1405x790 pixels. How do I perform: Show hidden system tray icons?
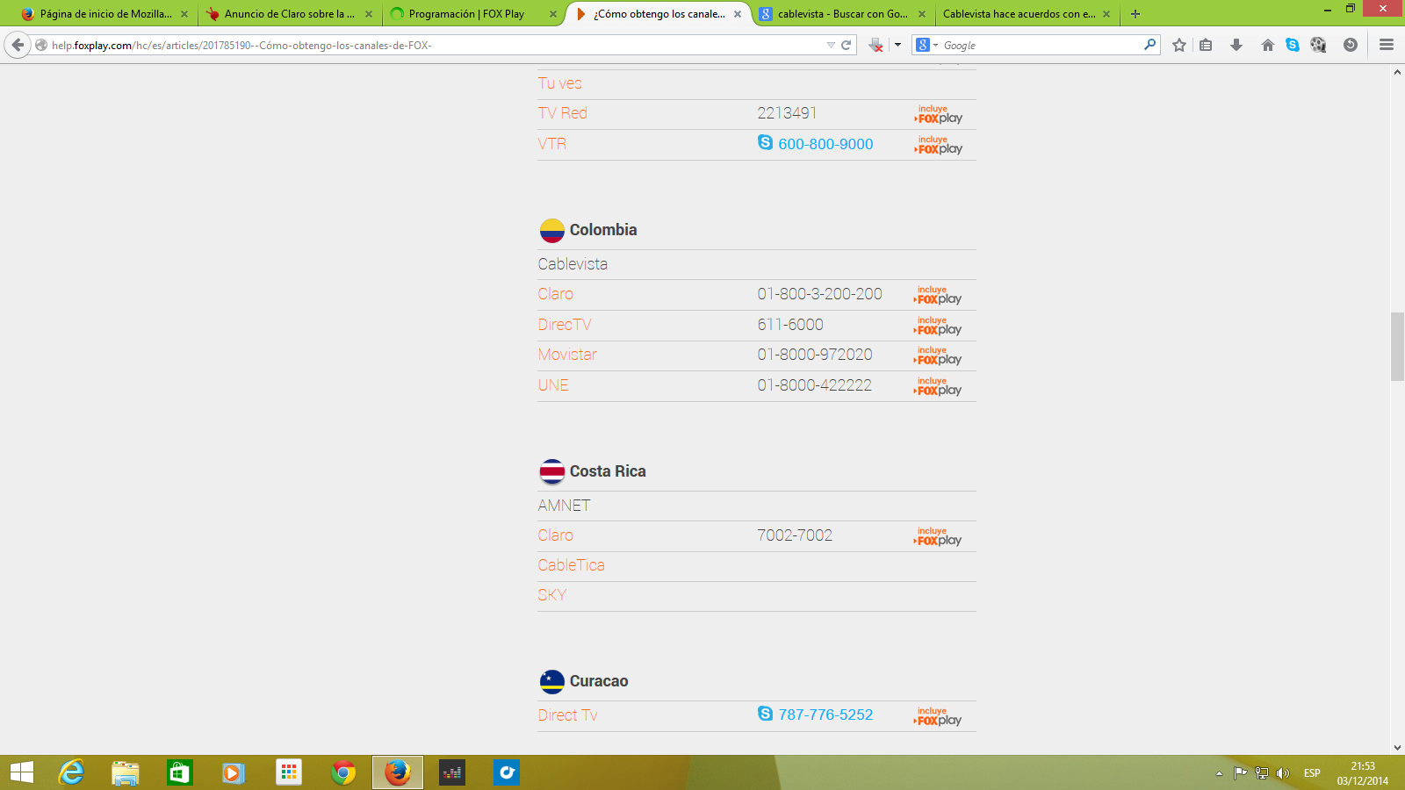1219,773
